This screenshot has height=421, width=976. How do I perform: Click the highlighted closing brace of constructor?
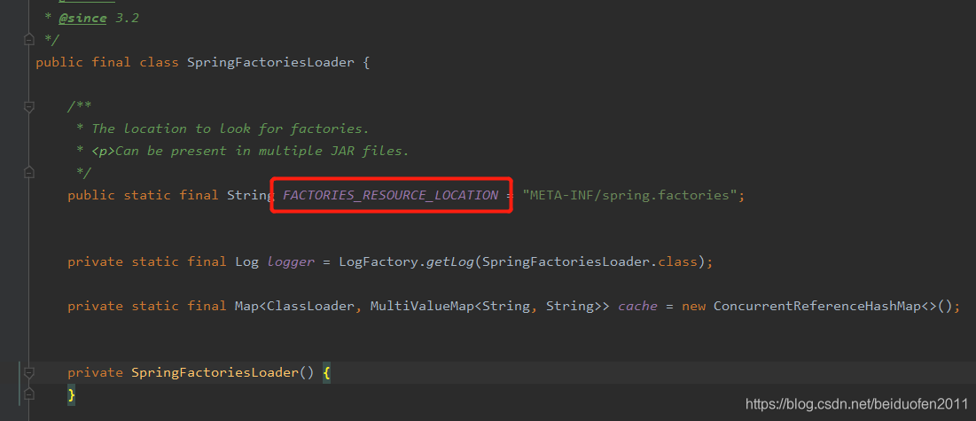72,394
